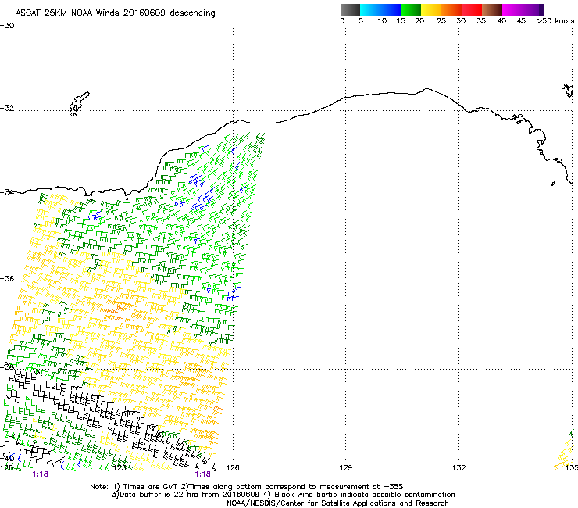Click the '123' longitude label

[120, 468]
